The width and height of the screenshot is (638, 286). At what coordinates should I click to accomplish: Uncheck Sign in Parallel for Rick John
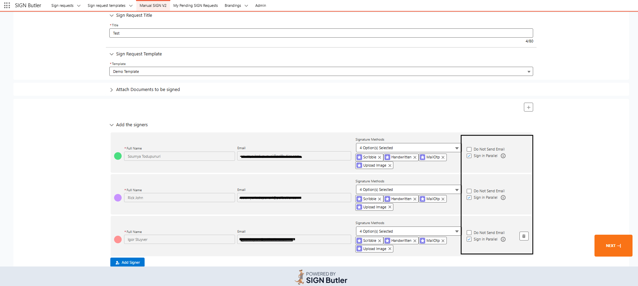pyautogui.click(x=469, y=198)
